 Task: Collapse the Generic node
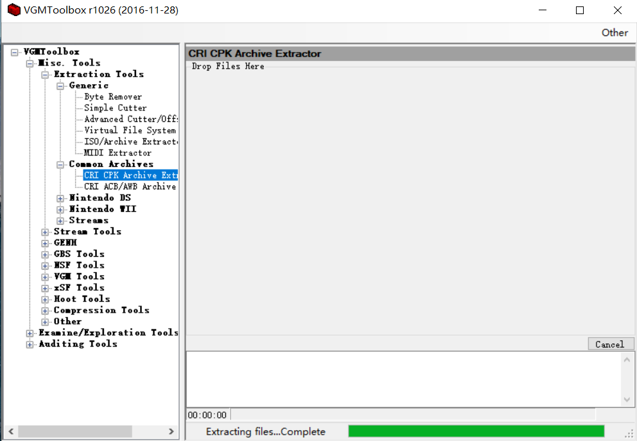[60, 86]
